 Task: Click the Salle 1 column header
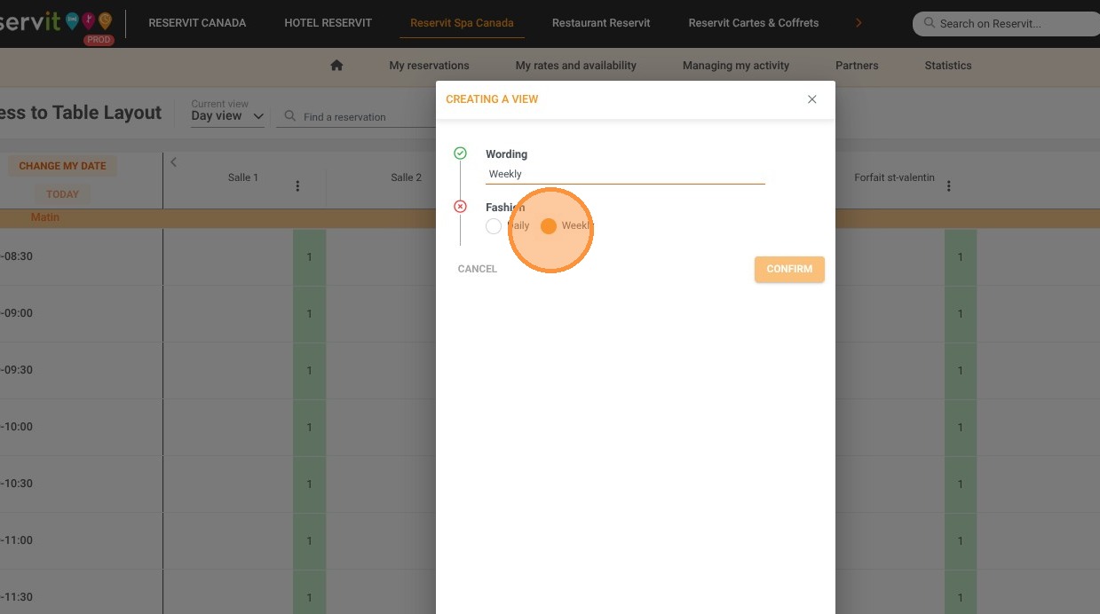click(243, 177)
